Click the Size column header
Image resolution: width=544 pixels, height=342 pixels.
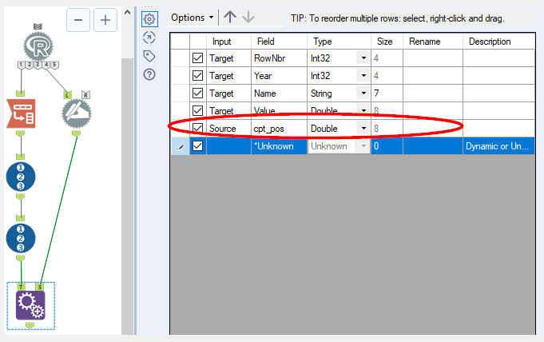pos(387,42)
